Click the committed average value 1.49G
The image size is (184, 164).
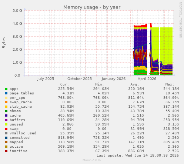pos(138,138)
